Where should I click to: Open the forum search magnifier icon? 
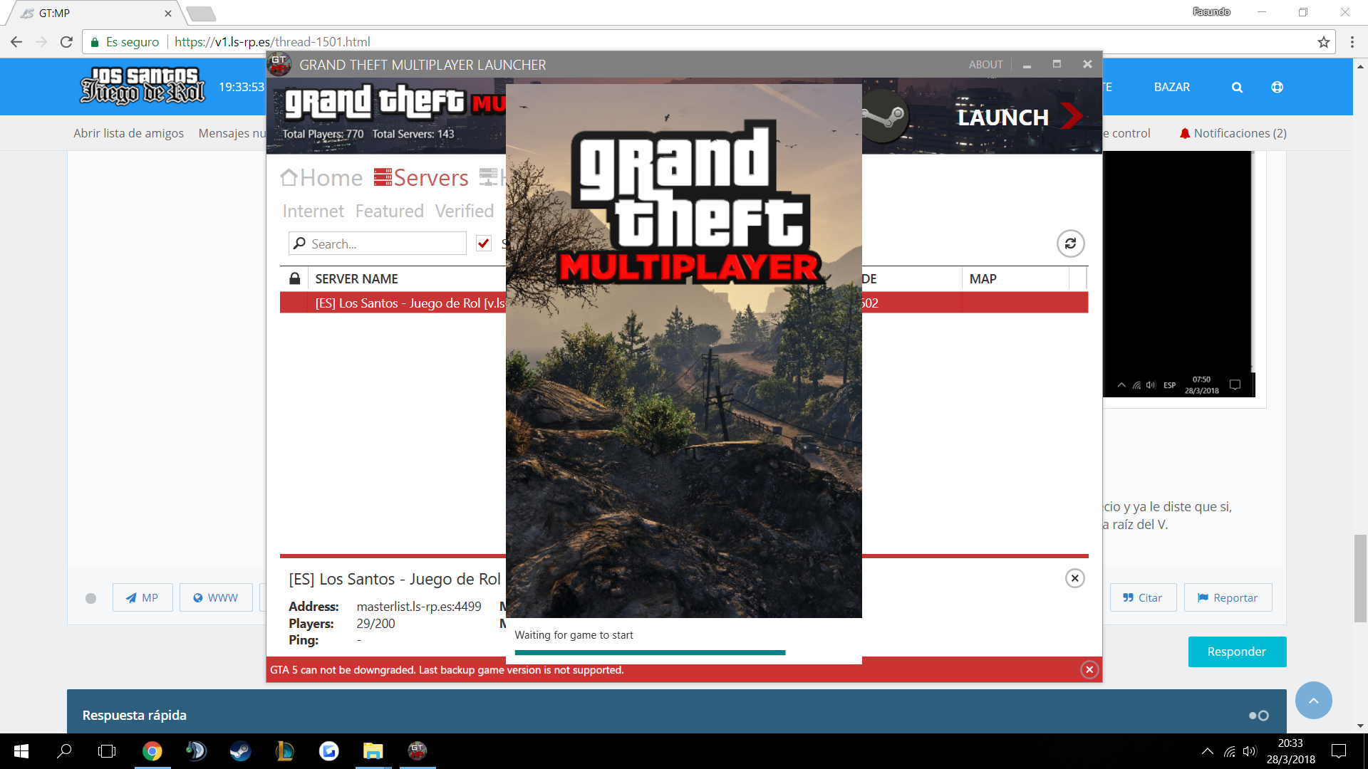(1237, 87)
